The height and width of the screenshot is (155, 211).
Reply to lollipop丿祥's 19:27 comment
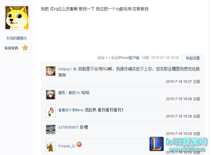pos(196,82)
